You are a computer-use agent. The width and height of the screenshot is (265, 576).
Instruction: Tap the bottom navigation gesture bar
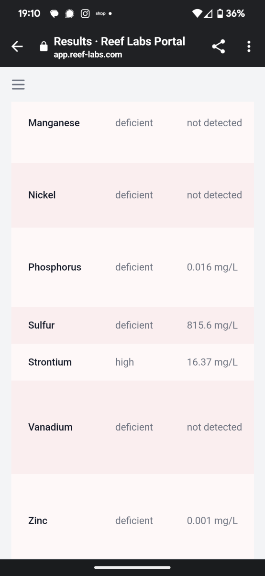(132, 567)
